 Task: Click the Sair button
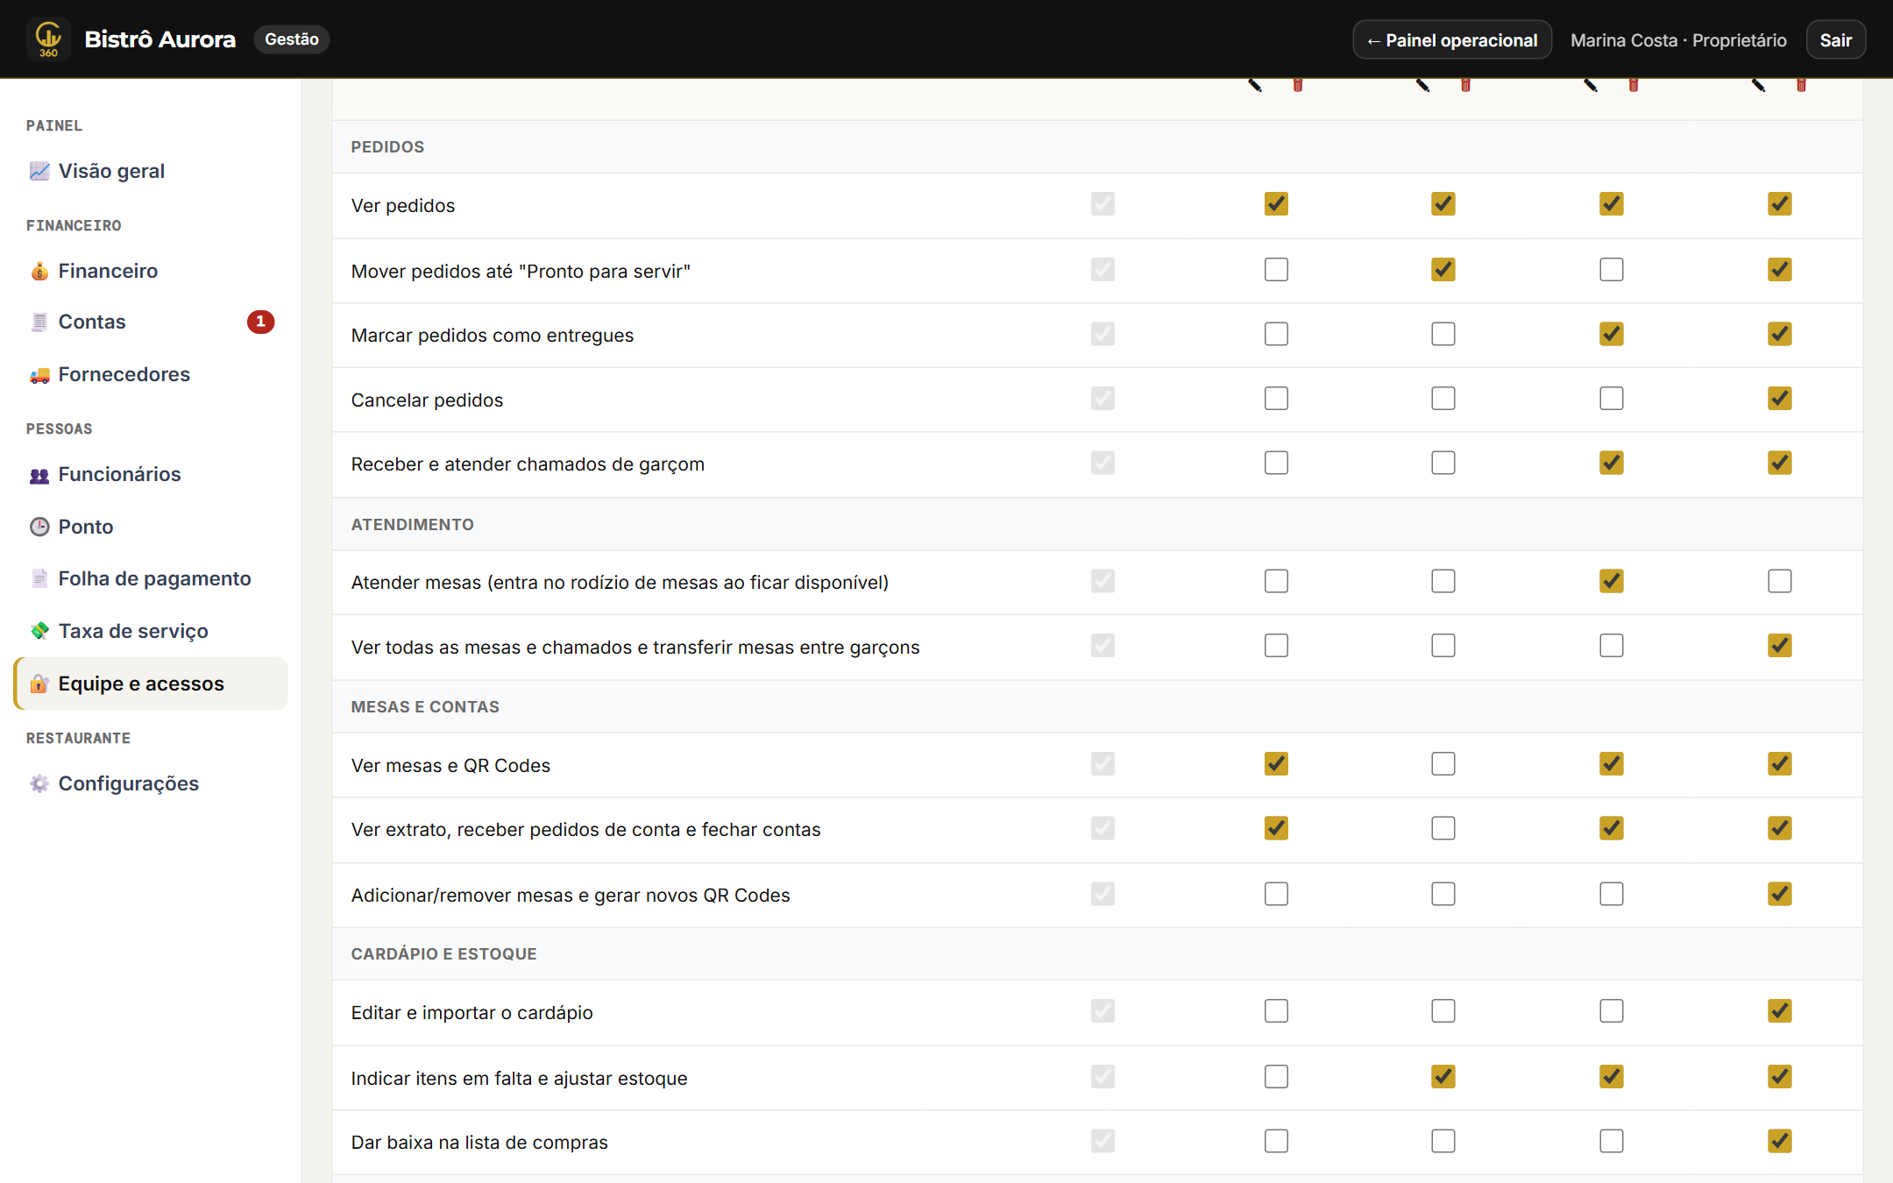pyautogui.click(x=1835, y=40)
